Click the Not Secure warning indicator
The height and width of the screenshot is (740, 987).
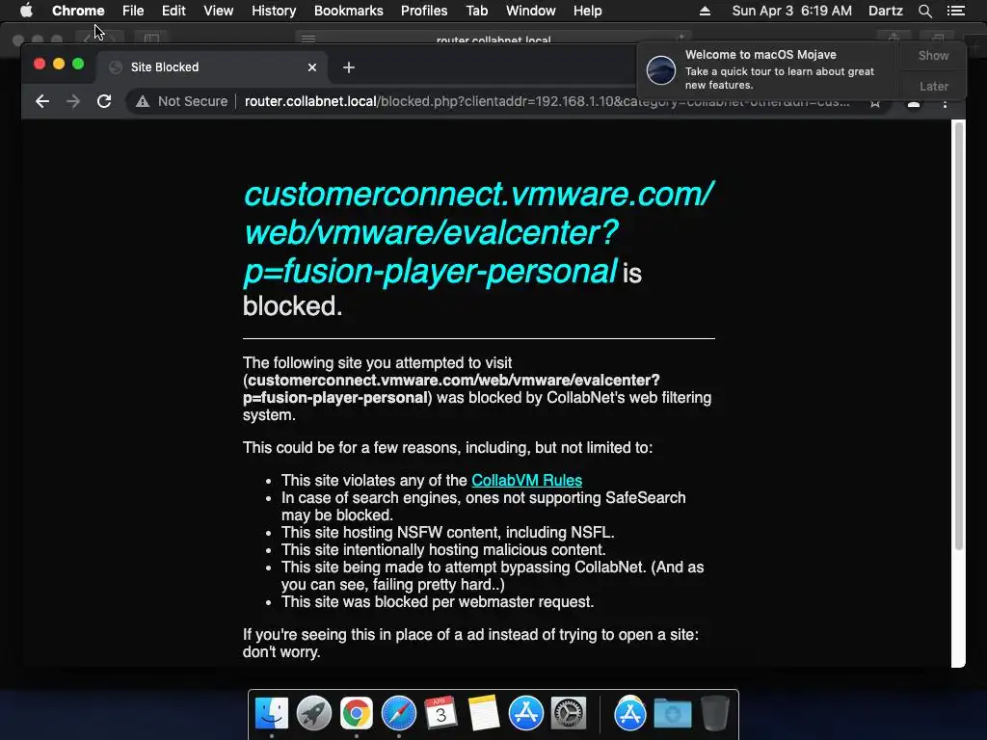(x=182, y=101)
